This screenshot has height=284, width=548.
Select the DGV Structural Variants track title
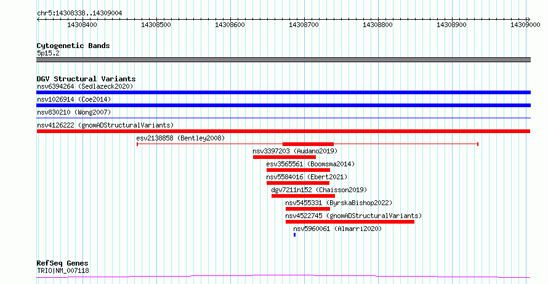click(x=86, y=79)
